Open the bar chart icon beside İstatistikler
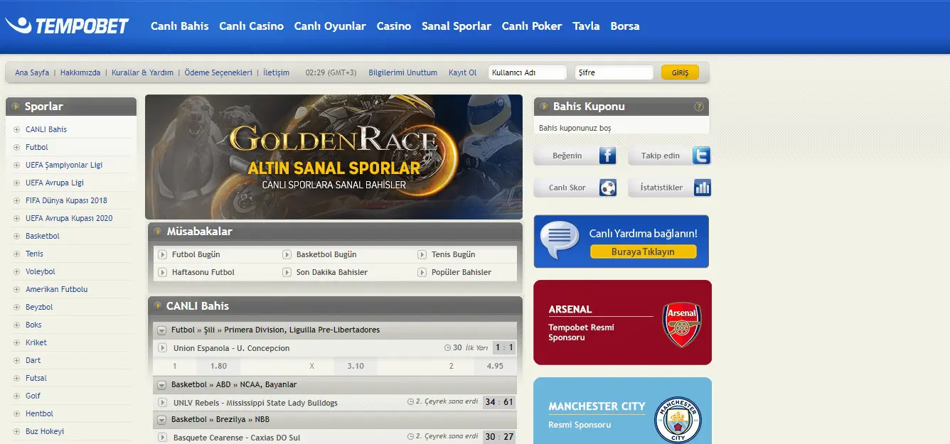Image resolution: width=950 pixels, height=444 pixels. pyautogui.click(x=702, y=188)
